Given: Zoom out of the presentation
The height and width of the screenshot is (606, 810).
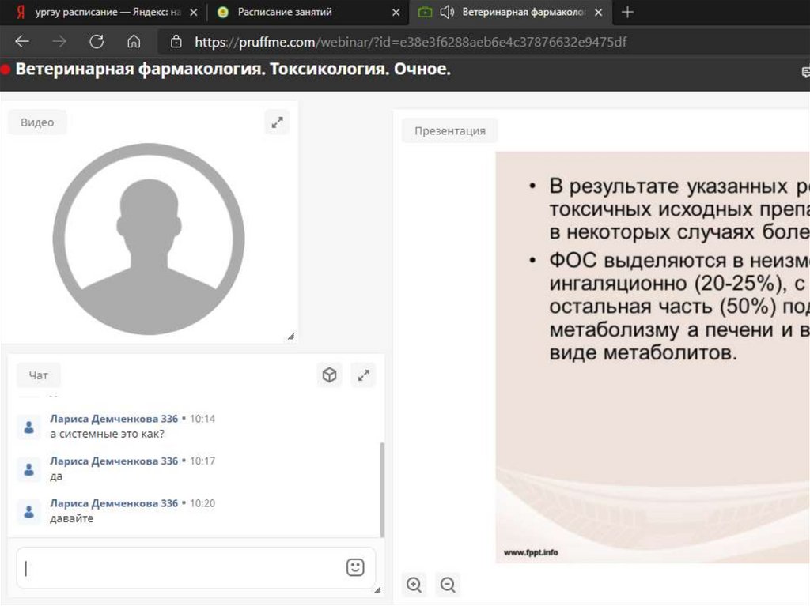Looking at the screenshot, I should point(448,585).
